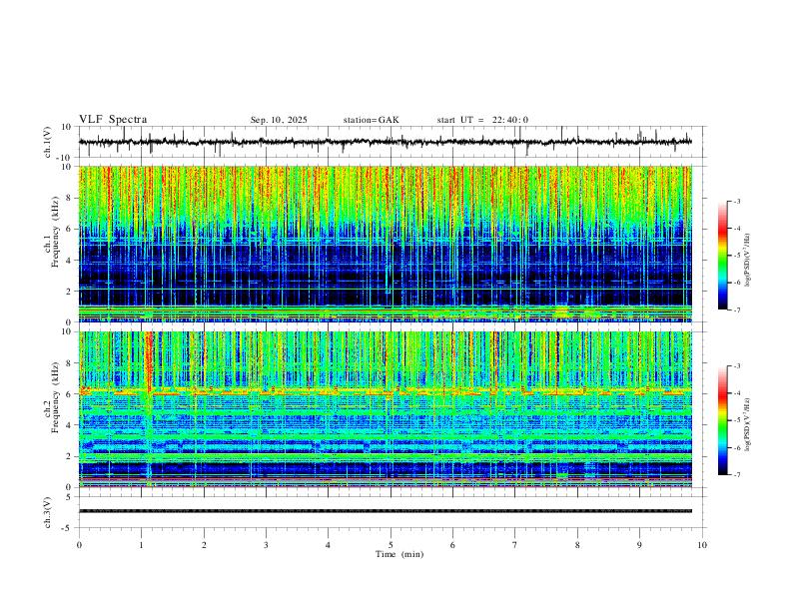The width and height of the screenshot is (791, 611).
Task: Click the date 'Sep. 10, 2025'
Action: point(279,120)
